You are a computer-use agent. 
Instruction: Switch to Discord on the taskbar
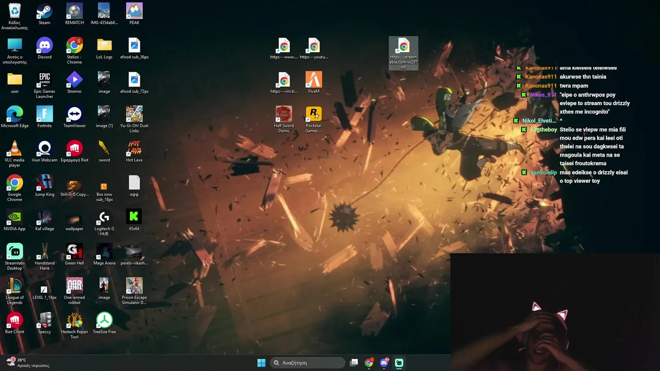pyautogui.click(x=384, y=363)
